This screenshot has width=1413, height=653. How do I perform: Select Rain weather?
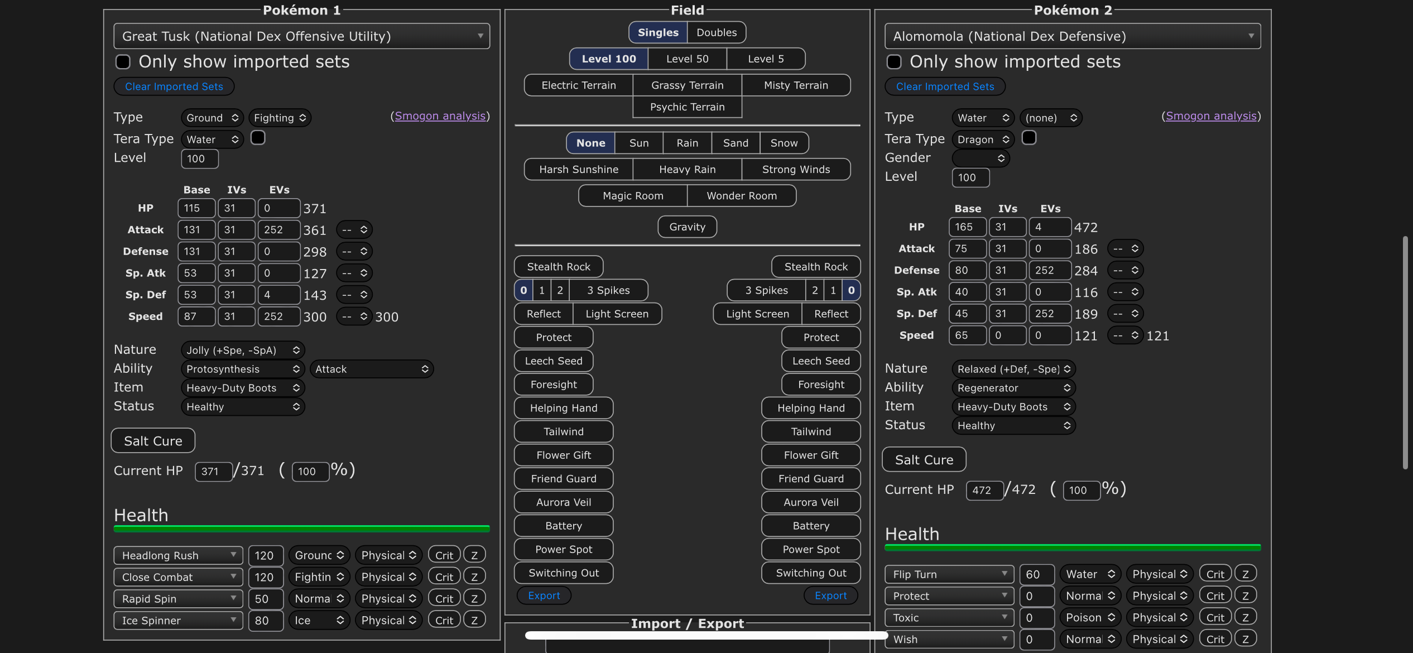pyautogui.click(x=688, y=143)
